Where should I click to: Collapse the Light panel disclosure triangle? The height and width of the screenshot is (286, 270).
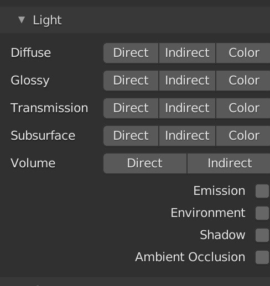22,20
